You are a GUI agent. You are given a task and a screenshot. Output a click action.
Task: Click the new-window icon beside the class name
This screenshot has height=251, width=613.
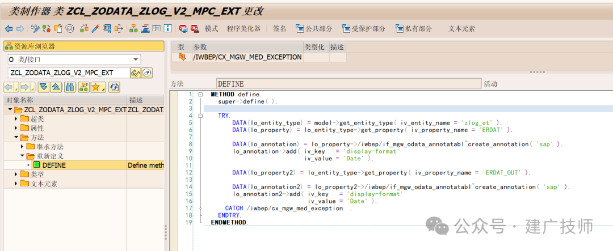pos(147,73)
